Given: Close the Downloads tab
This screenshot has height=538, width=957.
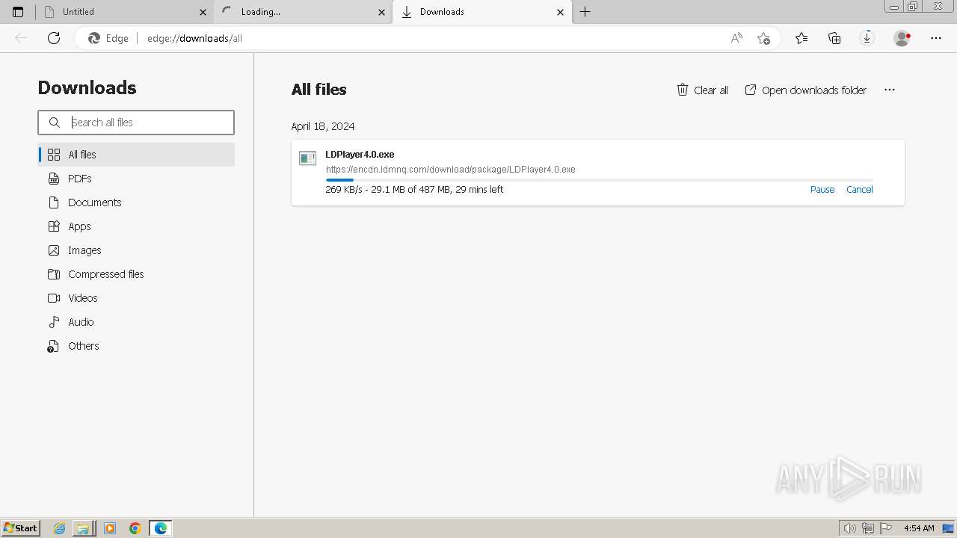Looking at the screenshot, I should point(561,12).
